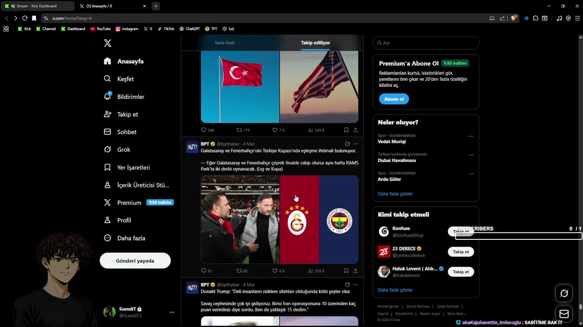The image size is (583, 327).
Task: Like the Galatasaray Fenerbahçe post with 4 B likes
Action: coord(278,271)
